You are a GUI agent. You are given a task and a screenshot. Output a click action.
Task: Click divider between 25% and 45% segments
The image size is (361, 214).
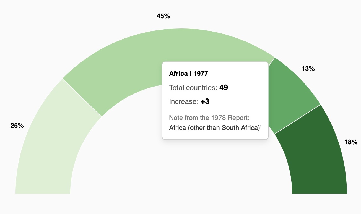(x=82, y=98)
